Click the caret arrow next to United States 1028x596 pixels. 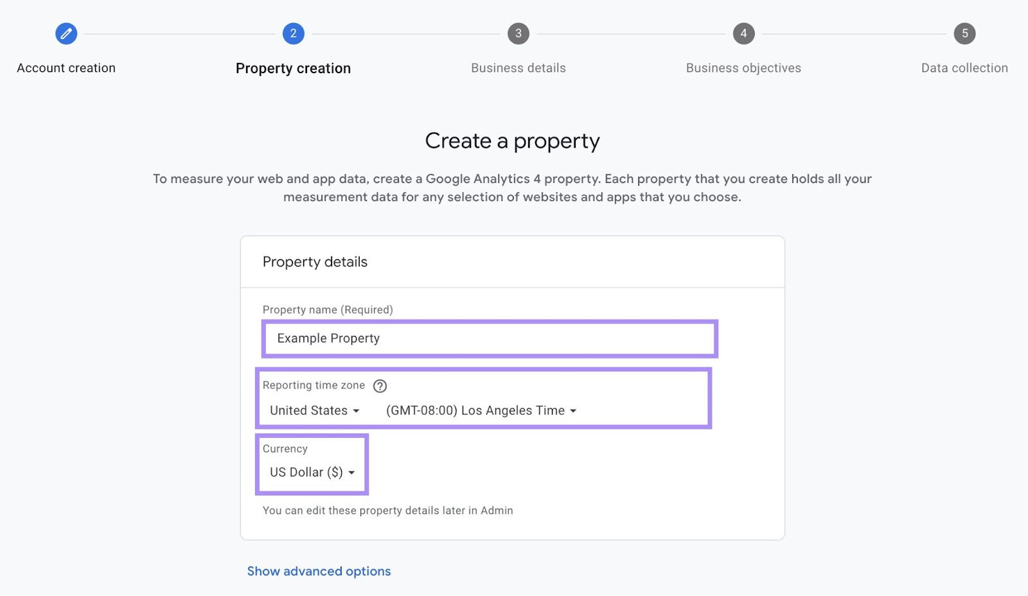[x=355, y=410]
